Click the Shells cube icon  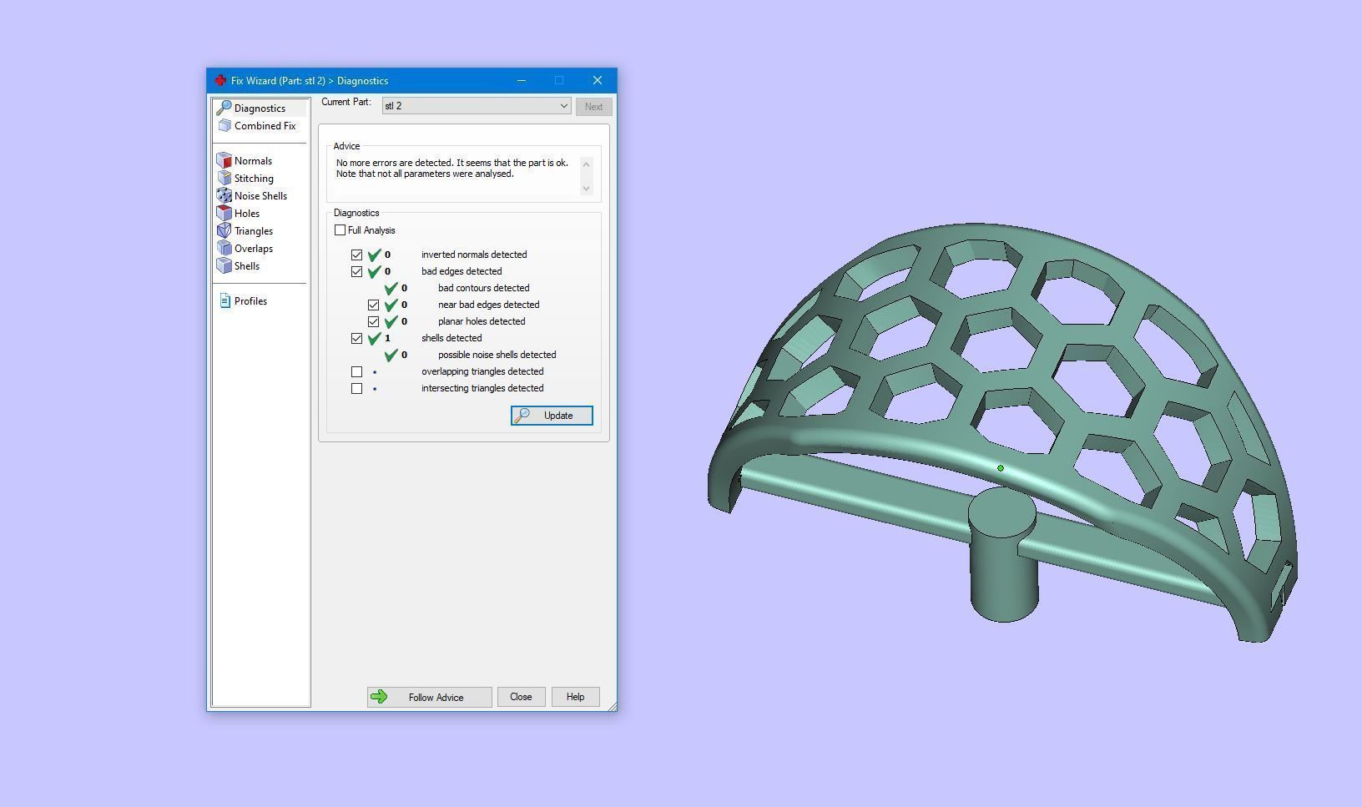[224, 266]
